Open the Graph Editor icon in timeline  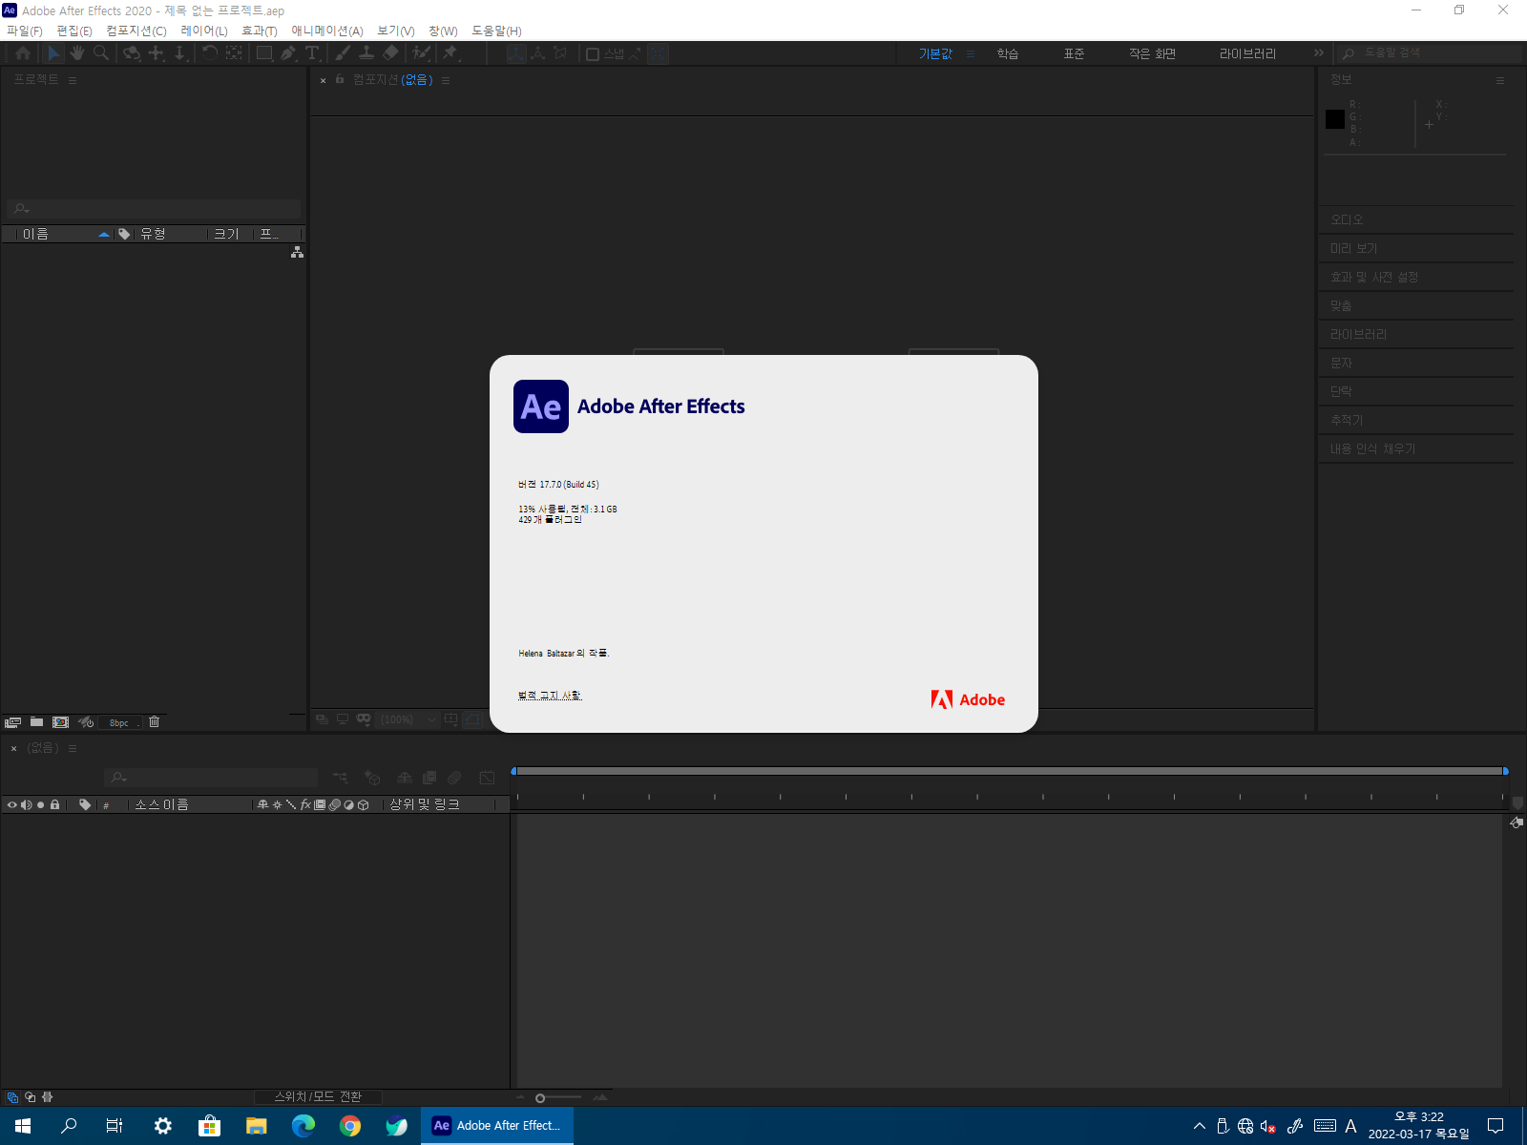coord(487,778)
